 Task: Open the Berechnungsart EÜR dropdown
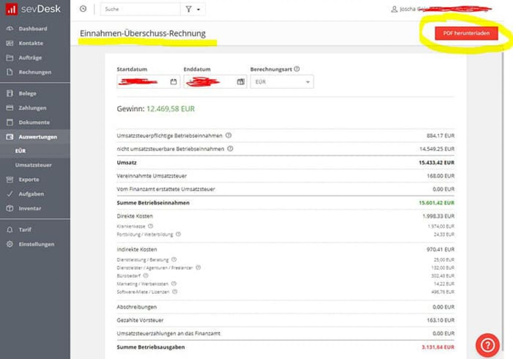tap(282, 82)
